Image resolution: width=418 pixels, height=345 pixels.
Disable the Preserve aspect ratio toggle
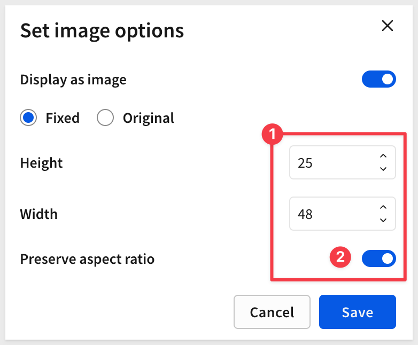pos(378,259)
